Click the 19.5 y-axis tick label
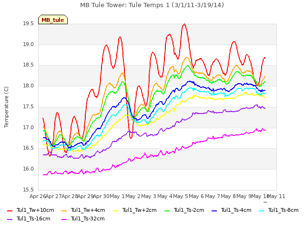The width and height of the screenshot is (305, 228). (28, 24)
